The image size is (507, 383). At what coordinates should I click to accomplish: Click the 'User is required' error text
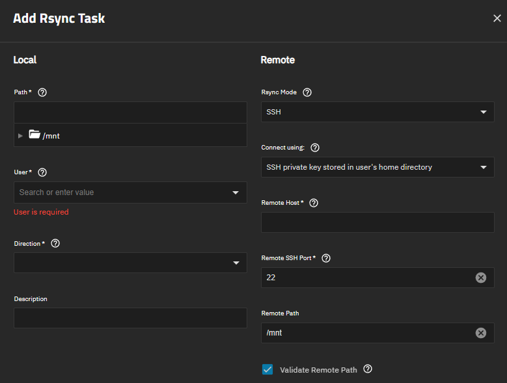pos(41,212)
